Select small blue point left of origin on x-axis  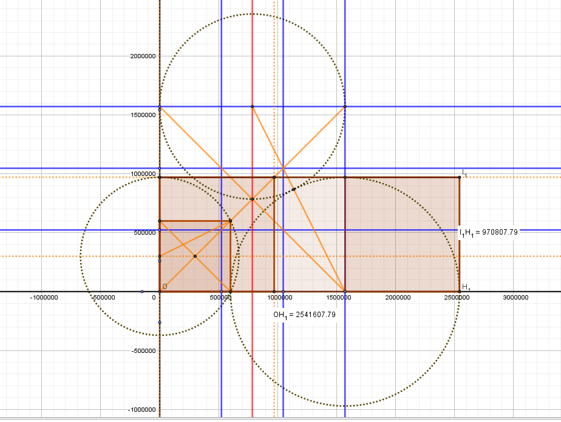tap(142, 292)
